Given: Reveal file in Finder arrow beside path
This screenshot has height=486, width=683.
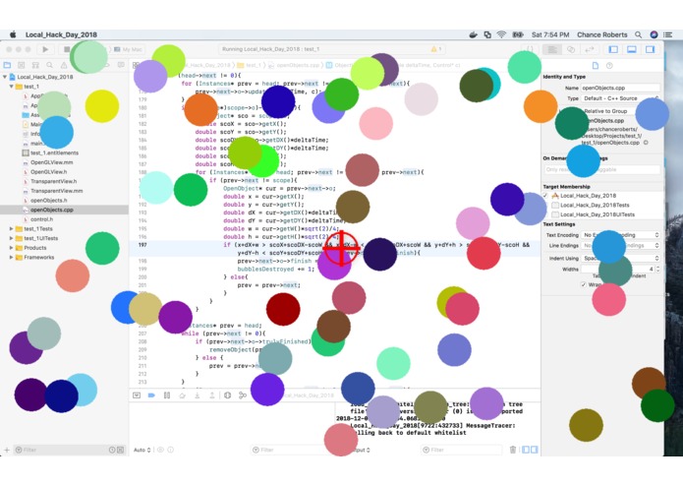Looking at the screenshot, I should coord(646,143).
